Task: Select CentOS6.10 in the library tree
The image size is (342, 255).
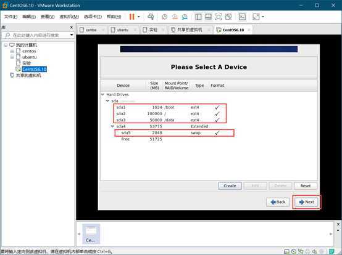Action: coord(34,69)
